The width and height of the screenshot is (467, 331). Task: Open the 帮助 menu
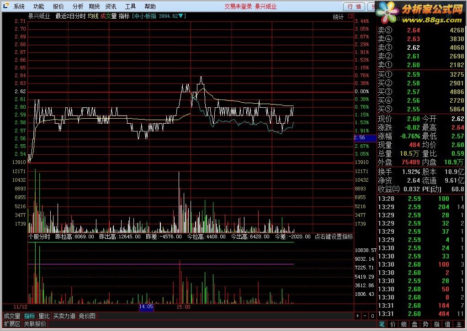coord(150,6)
